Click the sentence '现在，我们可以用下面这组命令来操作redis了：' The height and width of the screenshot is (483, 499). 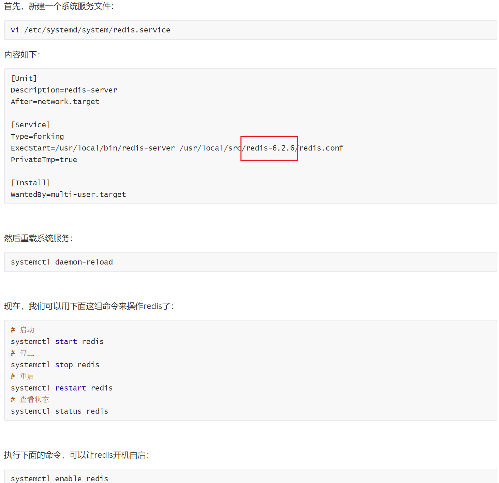coord(89,306)
